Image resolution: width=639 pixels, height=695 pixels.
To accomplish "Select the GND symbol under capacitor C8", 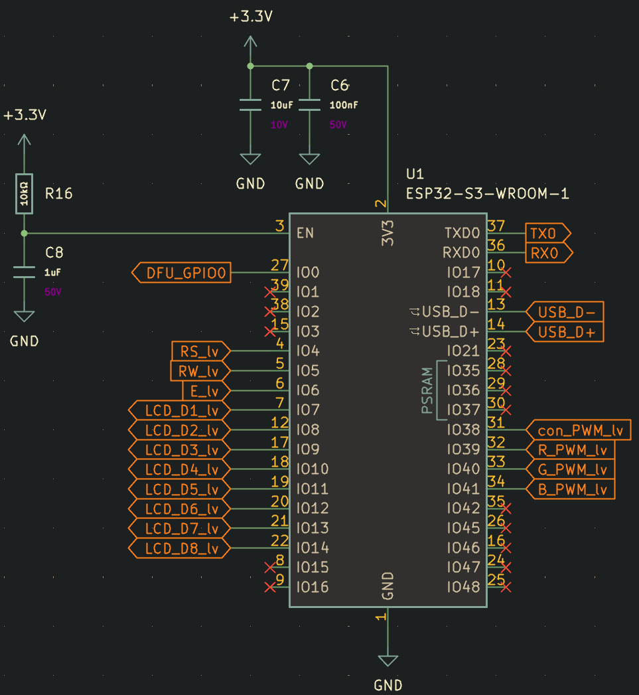I will tap(24, 316).
